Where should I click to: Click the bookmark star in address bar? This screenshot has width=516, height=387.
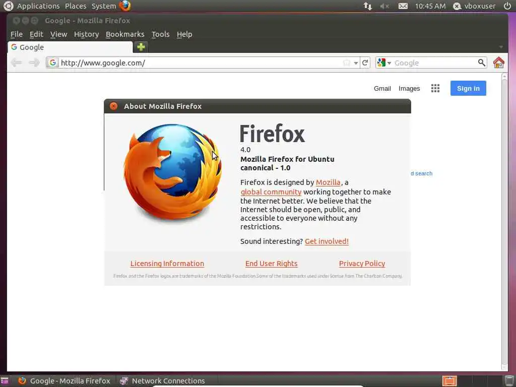pyautogui.click(x=347, y=62)
